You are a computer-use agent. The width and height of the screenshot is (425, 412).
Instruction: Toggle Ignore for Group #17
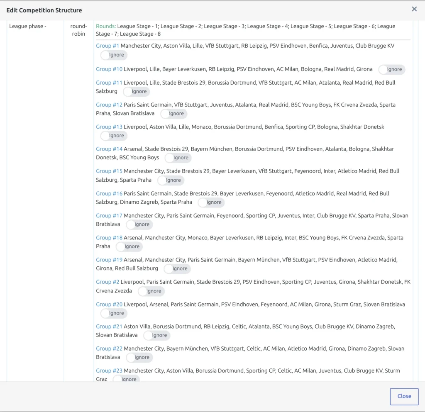point(139,224)
